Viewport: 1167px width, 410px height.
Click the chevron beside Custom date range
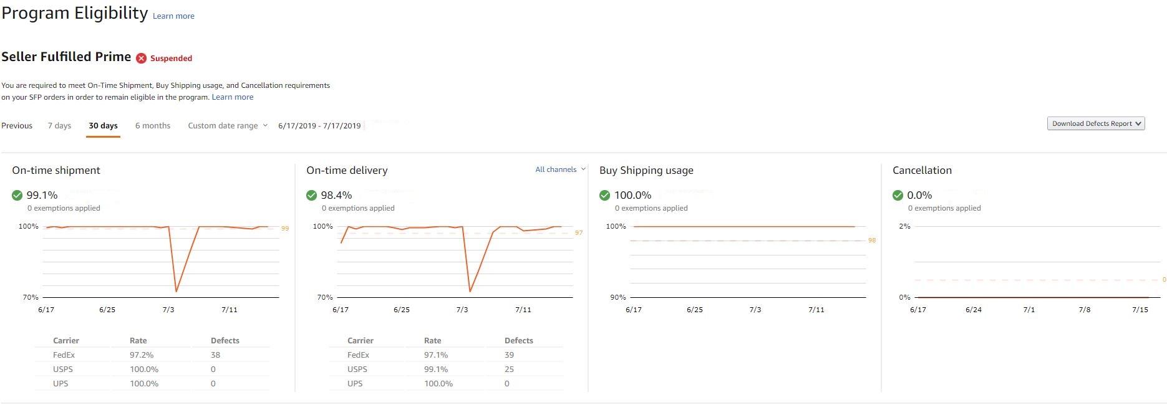click(x=264, y=125)
